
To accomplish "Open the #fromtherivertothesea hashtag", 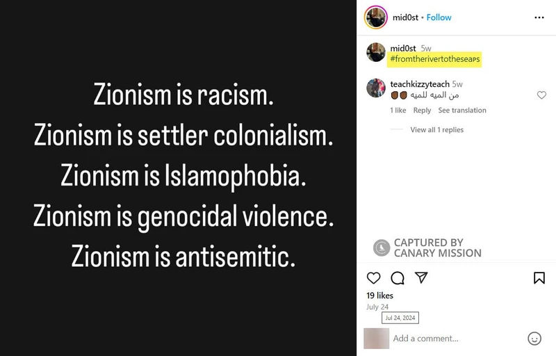I will [434, 59].
